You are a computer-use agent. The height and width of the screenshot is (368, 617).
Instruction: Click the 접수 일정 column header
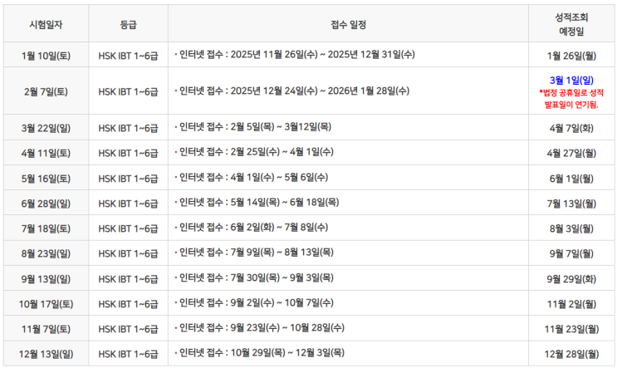pyautogui.click(x=347, y=23)
